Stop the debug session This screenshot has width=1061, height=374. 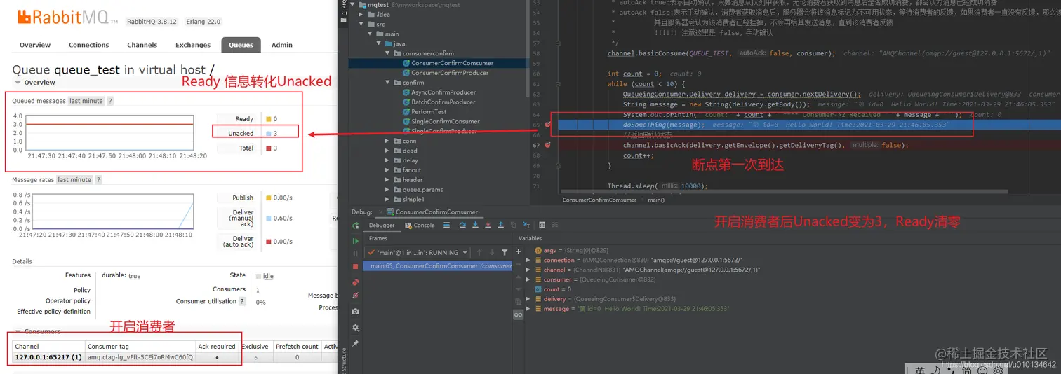(356, 266)
